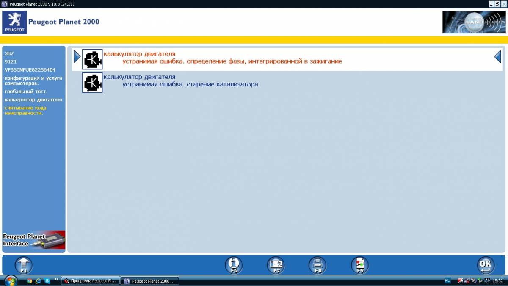Go to 'глобальный тест.' in sidebar
The width and height of the screenshot is (508, 286).
[26, 92]
